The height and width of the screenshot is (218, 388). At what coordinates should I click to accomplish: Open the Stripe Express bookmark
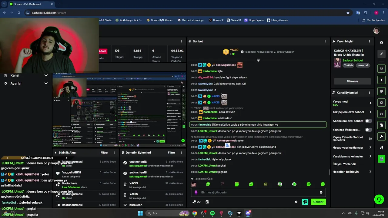coord(254,20)
